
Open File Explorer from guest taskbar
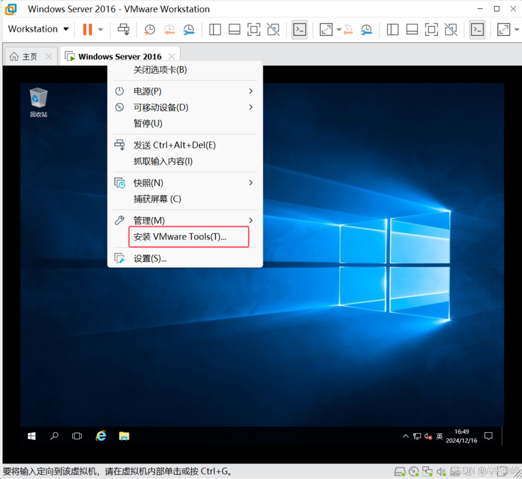coord(124,436)
